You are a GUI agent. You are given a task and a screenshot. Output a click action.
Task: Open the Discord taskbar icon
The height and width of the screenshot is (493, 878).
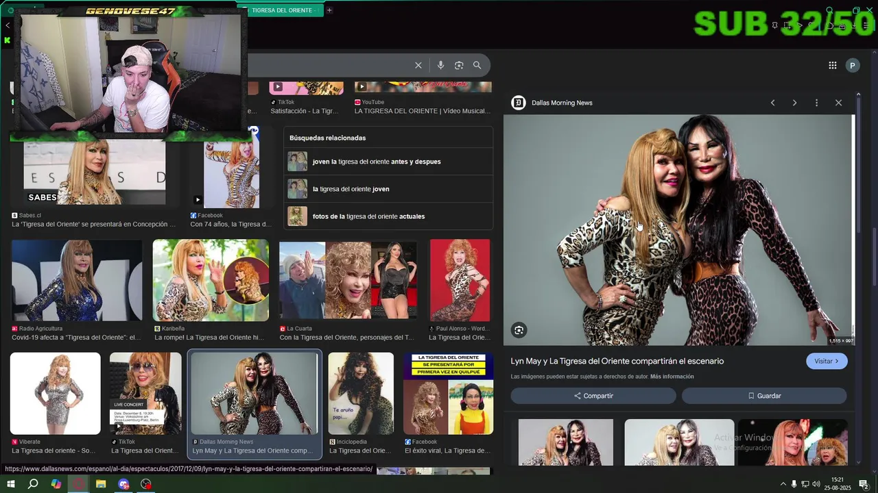(123, 484)
